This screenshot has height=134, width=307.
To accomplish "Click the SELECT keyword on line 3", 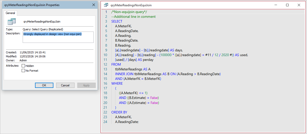I will [x=117, y=21].
